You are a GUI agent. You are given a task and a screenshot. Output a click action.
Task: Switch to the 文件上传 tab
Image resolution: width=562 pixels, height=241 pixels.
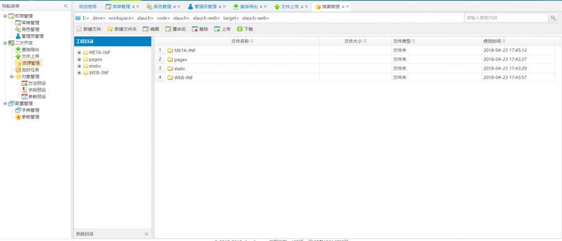pyautogui.click(x=289, y=6)
